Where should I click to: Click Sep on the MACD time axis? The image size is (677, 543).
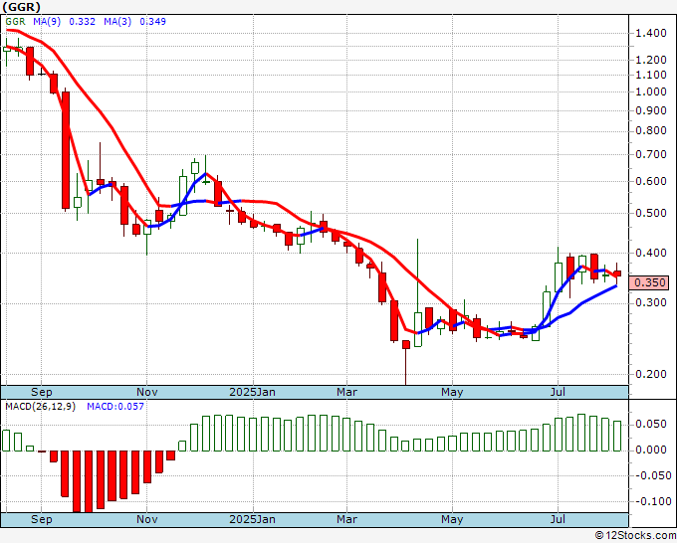point(42,519)
